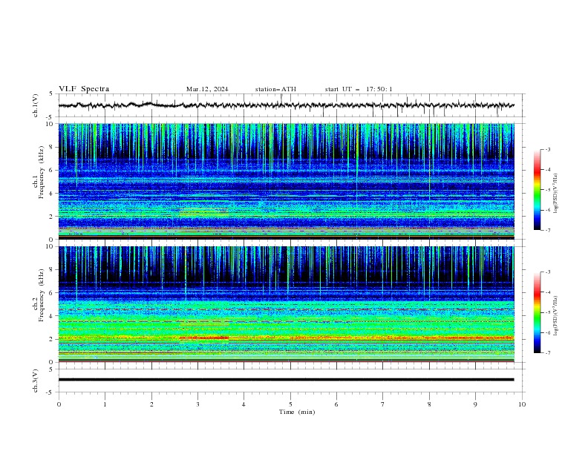Screen dimensions: 588x454
Task: Click time axis tick label '4'
Action: [244, 404]
